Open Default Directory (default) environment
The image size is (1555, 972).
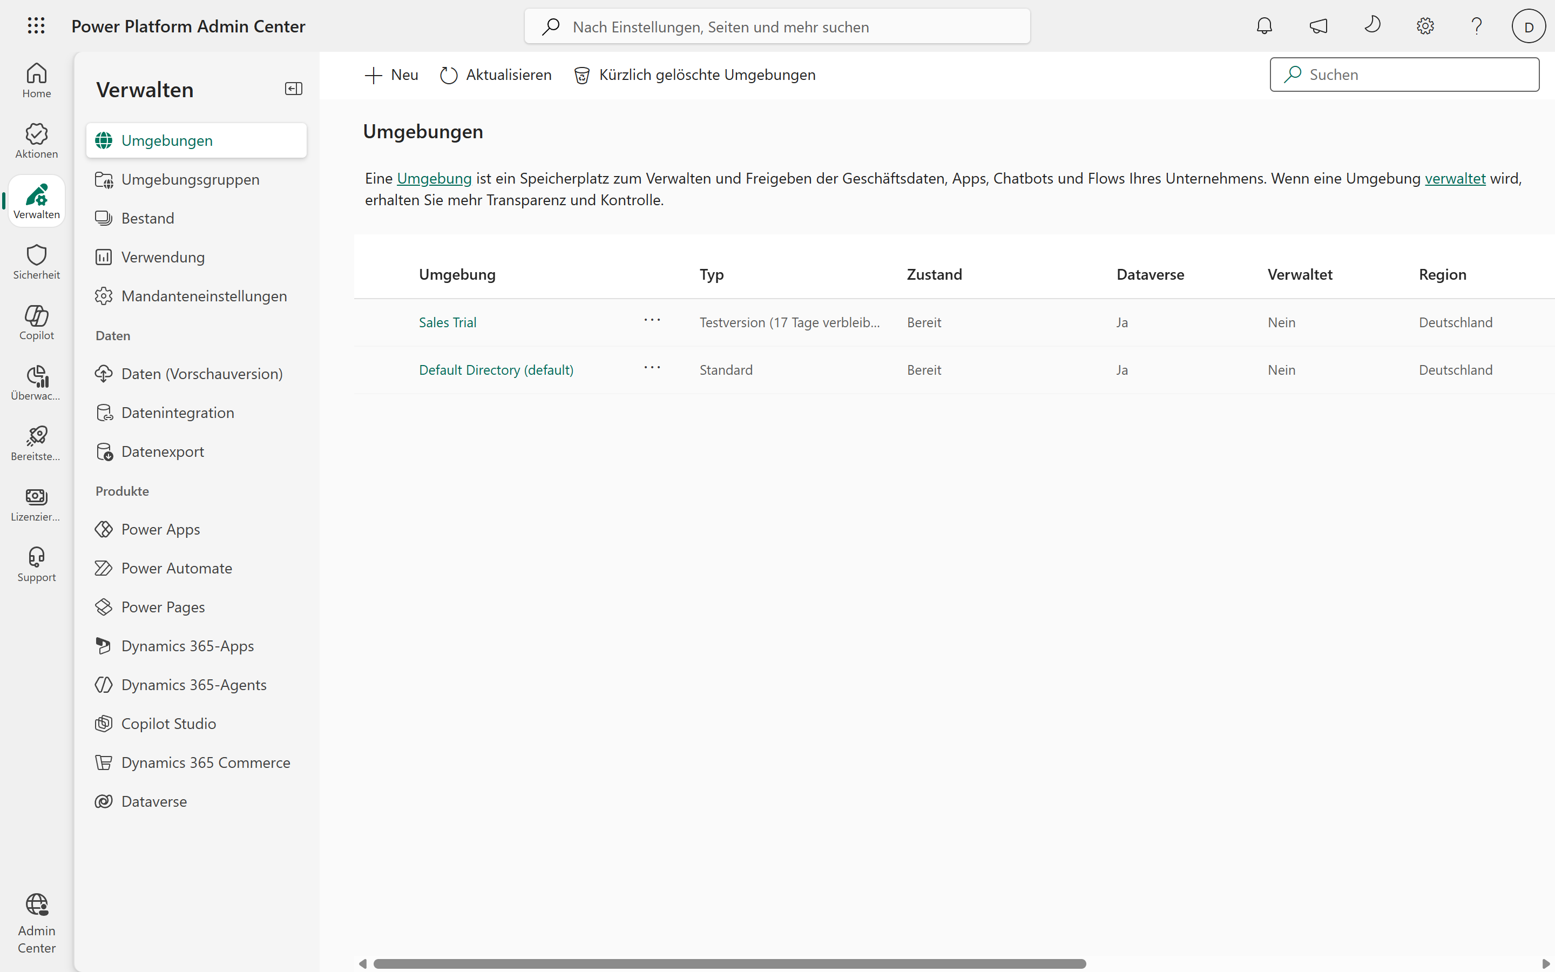[496, 370]
